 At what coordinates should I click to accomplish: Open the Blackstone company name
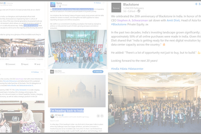(131, 4)
